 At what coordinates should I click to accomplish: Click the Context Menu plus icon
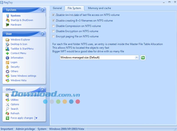[x=7, y=53]
